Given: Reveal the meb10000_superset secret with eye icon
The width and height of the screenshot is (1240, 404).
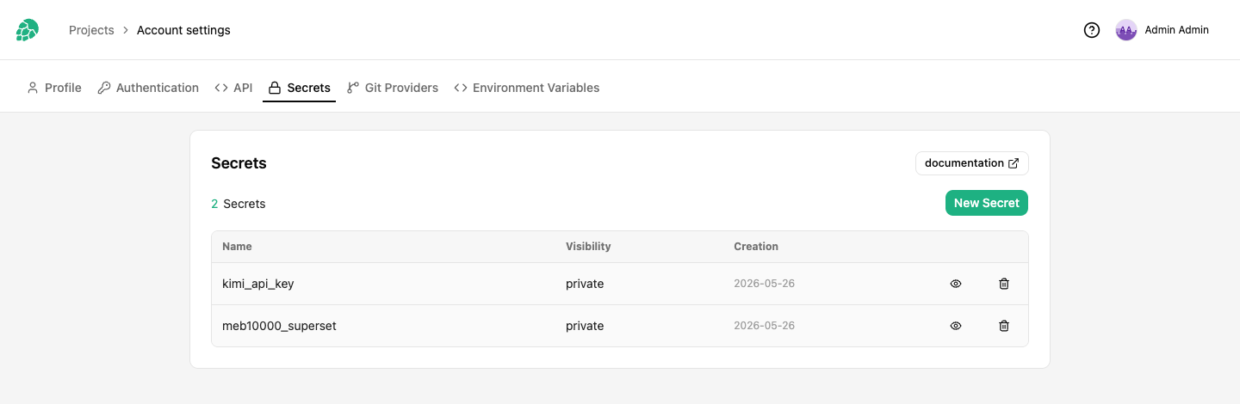Looking at the screenshot, I should [956, 326].
